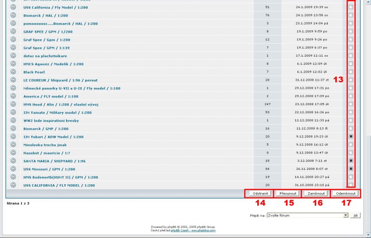Viewport: 371px width, 238px height.
Task: Click the Zamknout button
Action: click(316, 193)
